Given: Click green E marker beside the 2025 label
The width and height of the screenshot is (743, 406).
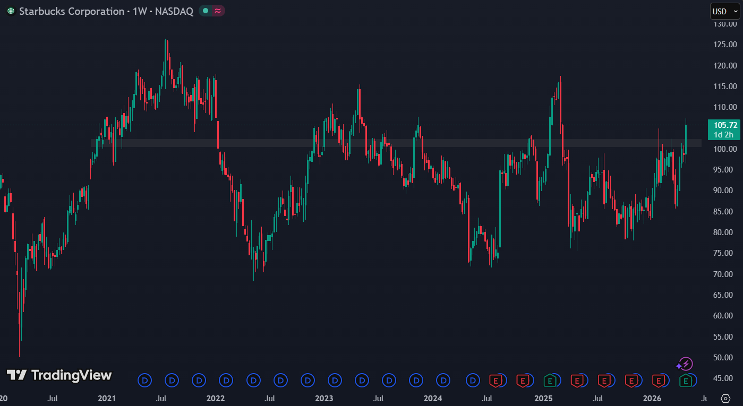Looking at the screenshot, I should [550, 380].
